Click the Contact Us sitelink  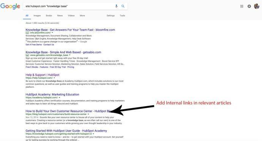(49, 45)
